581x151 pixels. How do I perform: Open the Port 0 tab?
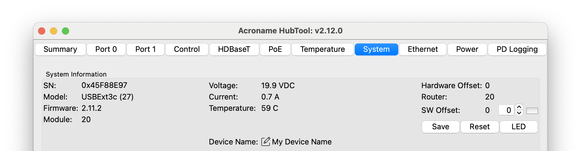click(106, 49)
